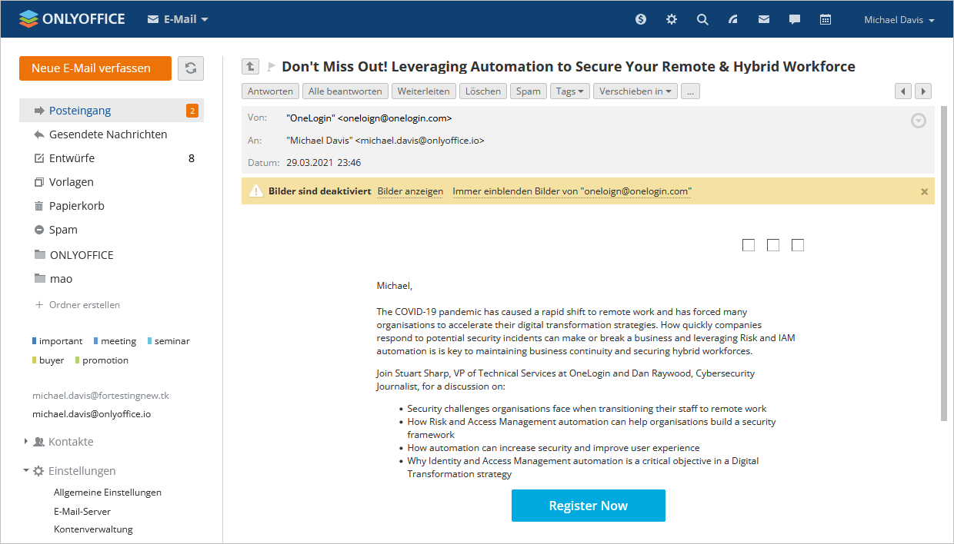Open the payments dollar icon

point(641,19)
